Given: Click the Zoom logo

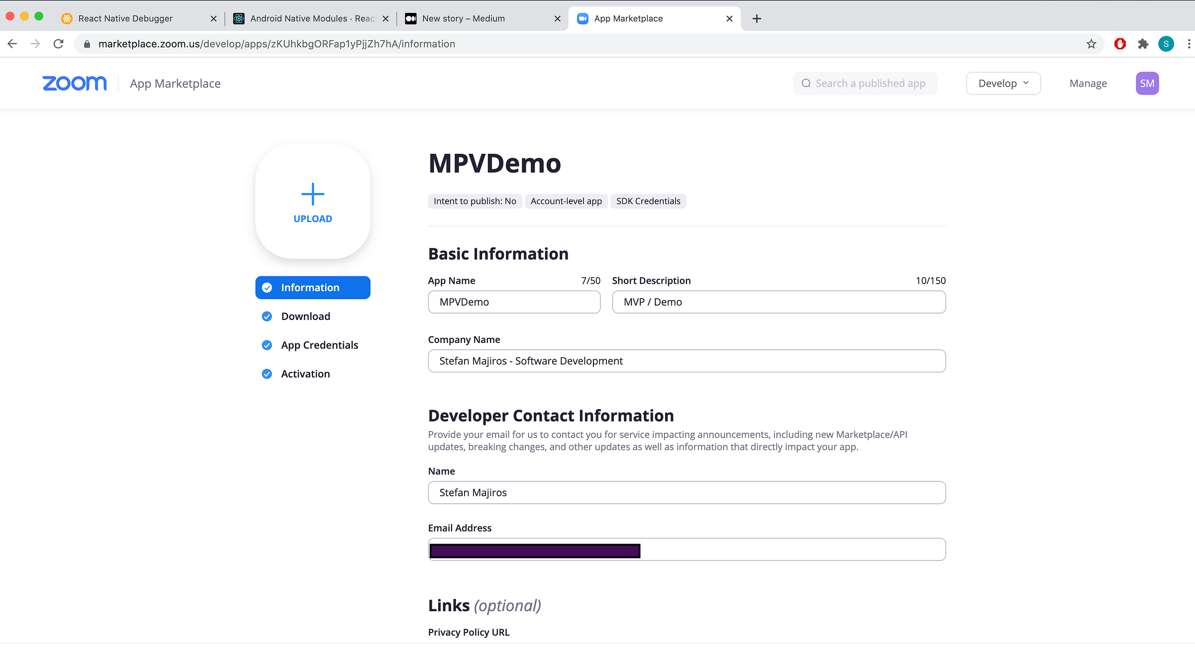Looking at the screenshot, I should click(74, 83).
